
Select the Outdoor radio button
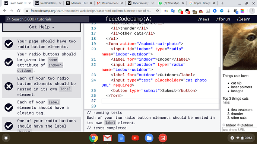pyautogui.click(x=238, y=125)
